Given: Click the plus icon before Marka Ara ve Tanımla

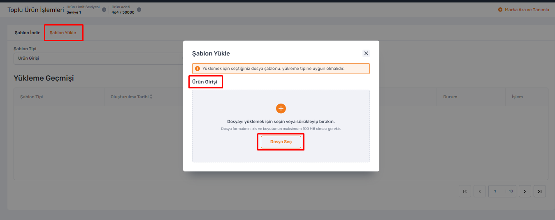Looking at the screenshot, I should [500, 9].
